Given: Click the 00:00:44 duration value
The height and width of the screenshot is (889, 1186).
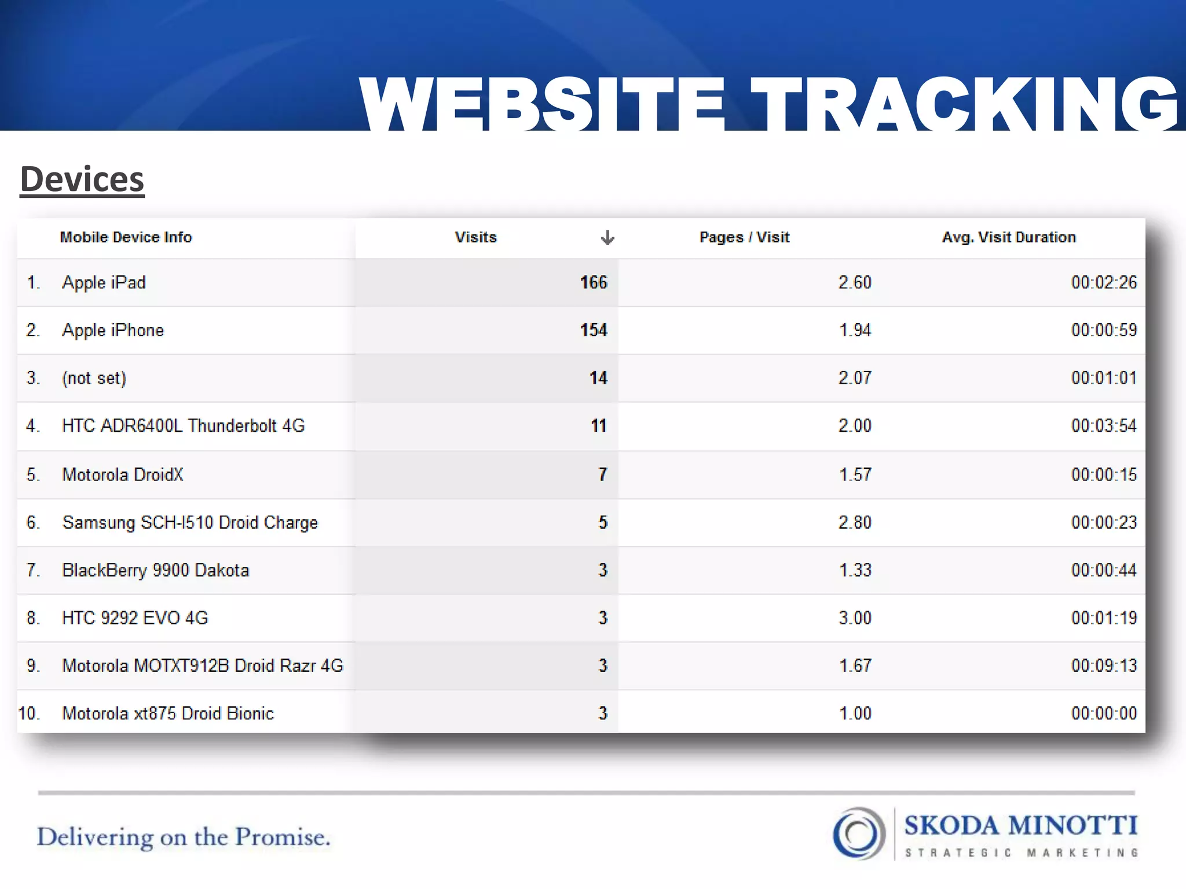Looking at the screenshot, I should [x=1104, y=571].
